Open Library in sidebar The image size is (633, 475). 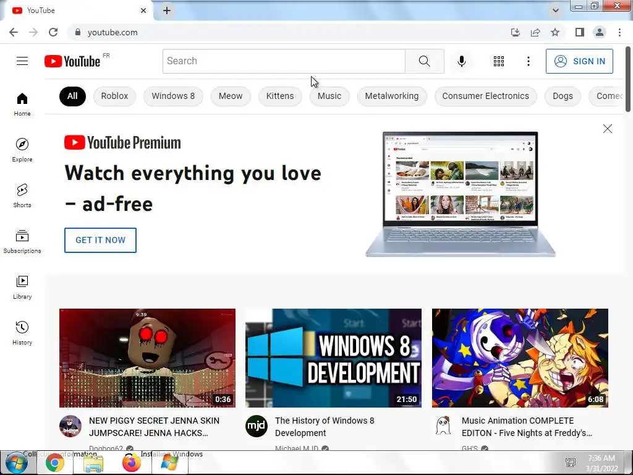22,287
